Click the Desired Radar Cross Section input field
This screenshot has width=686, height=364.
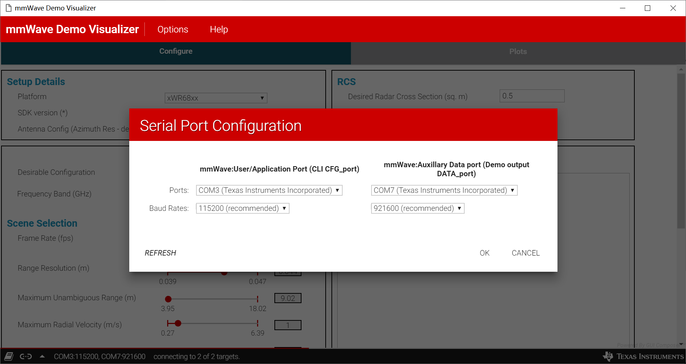pos(532,96)
